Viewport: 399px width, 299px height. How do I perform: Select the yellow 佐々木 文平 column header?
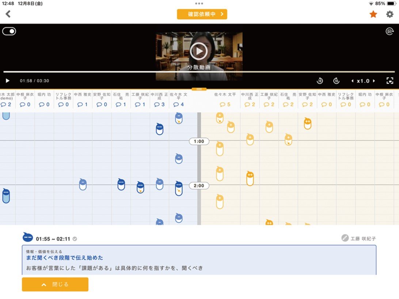tap(225, 99)
